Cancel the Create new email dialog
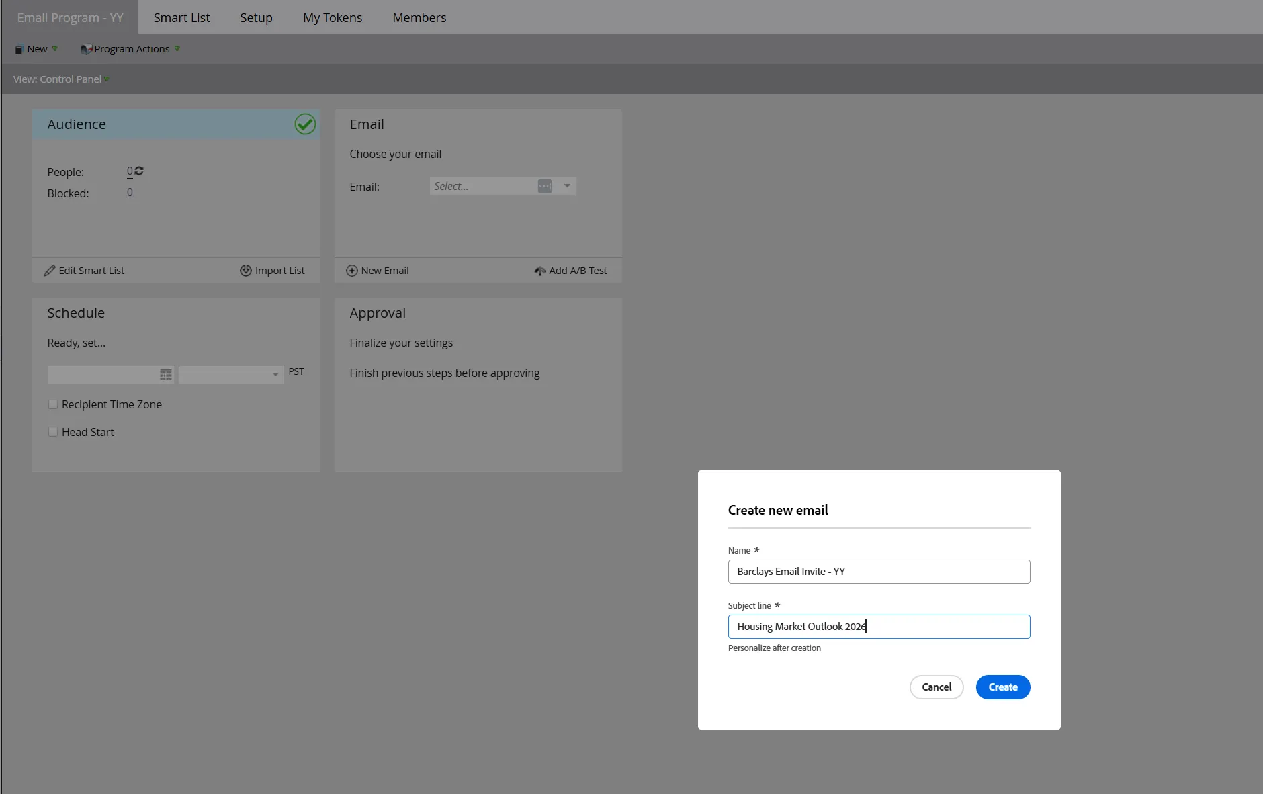The width and height of the screenshot is (1263, 794). (937, 687)
